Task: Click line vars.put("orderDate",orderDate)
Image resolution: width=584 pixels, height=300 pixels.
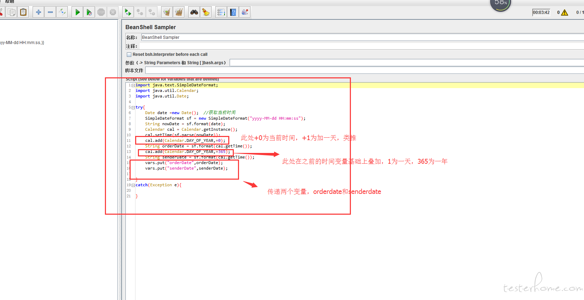Action: pos(184,163)
